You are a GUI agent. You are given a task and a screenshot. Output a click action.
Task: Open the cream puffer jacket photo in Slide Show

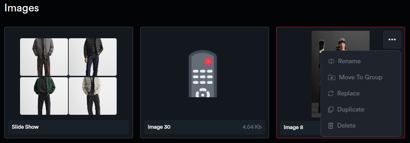(x=93, y=96)
